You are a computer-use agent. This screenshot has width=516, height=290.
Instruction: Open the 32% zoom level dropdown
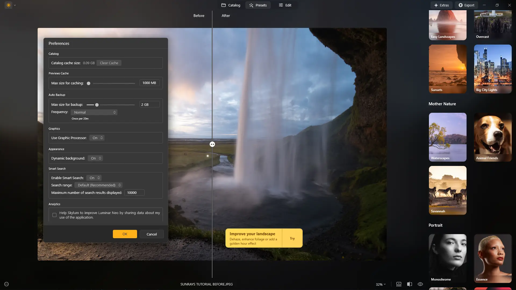click(x=381, y=284)
